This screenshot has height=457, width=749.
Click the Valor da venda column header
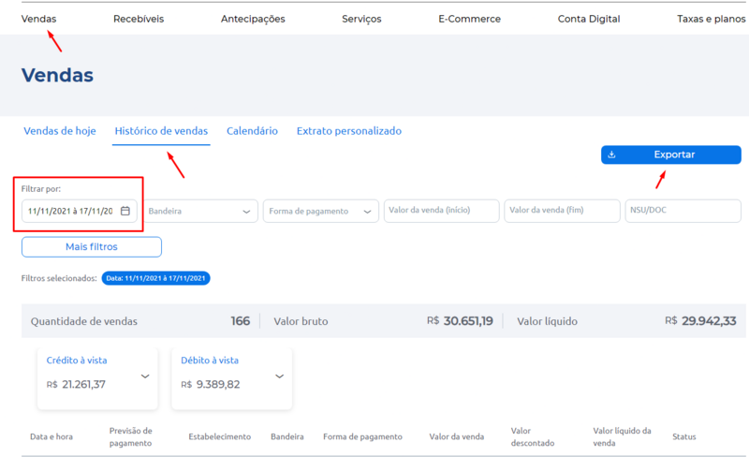457,437
